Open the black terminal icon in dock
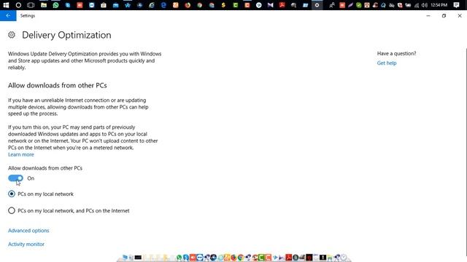Screen dimensions: 467x262 (x=138, y=257)
